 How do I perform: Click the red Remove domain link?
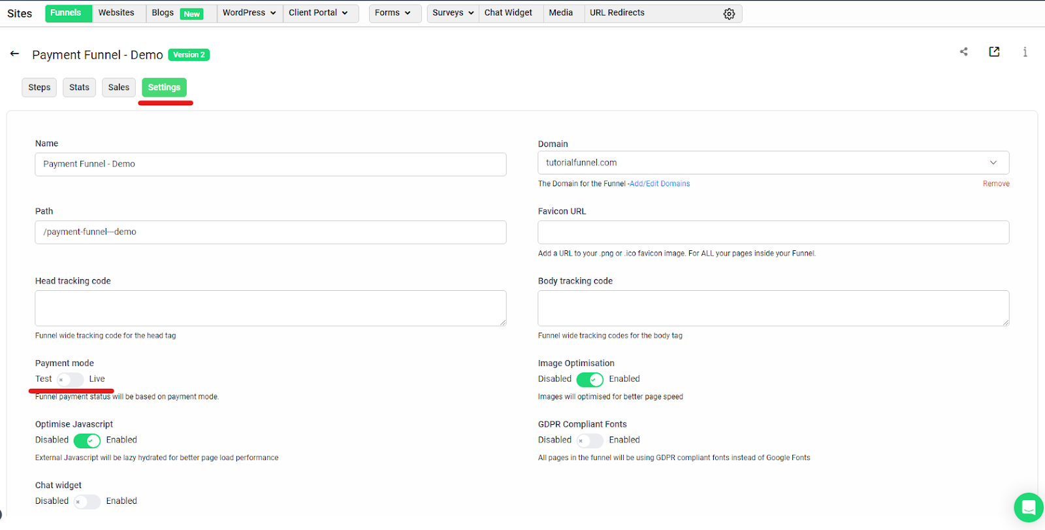tap(995, 184)
